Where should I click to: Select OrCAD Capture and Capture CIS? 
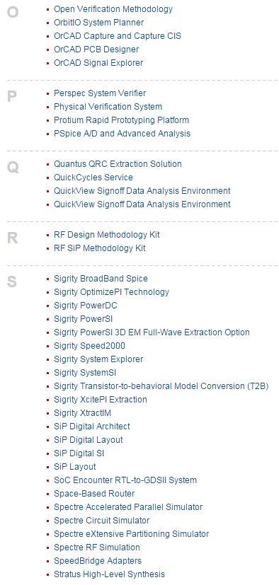point(118,36)
